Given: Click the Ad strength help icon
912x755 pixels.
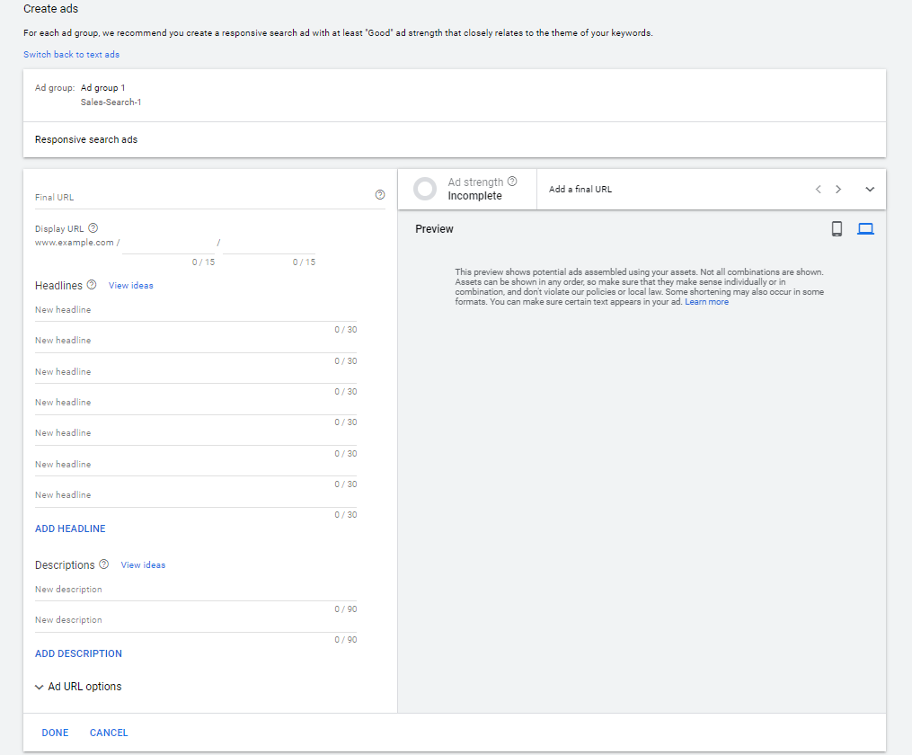Looking at the screenshot, I should point(512,182).
